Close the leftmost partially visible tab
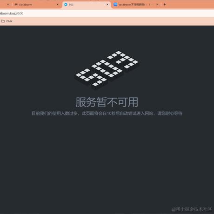Viewport: 214px width, 214px height. pyautogui.click(x=8, y=5)
